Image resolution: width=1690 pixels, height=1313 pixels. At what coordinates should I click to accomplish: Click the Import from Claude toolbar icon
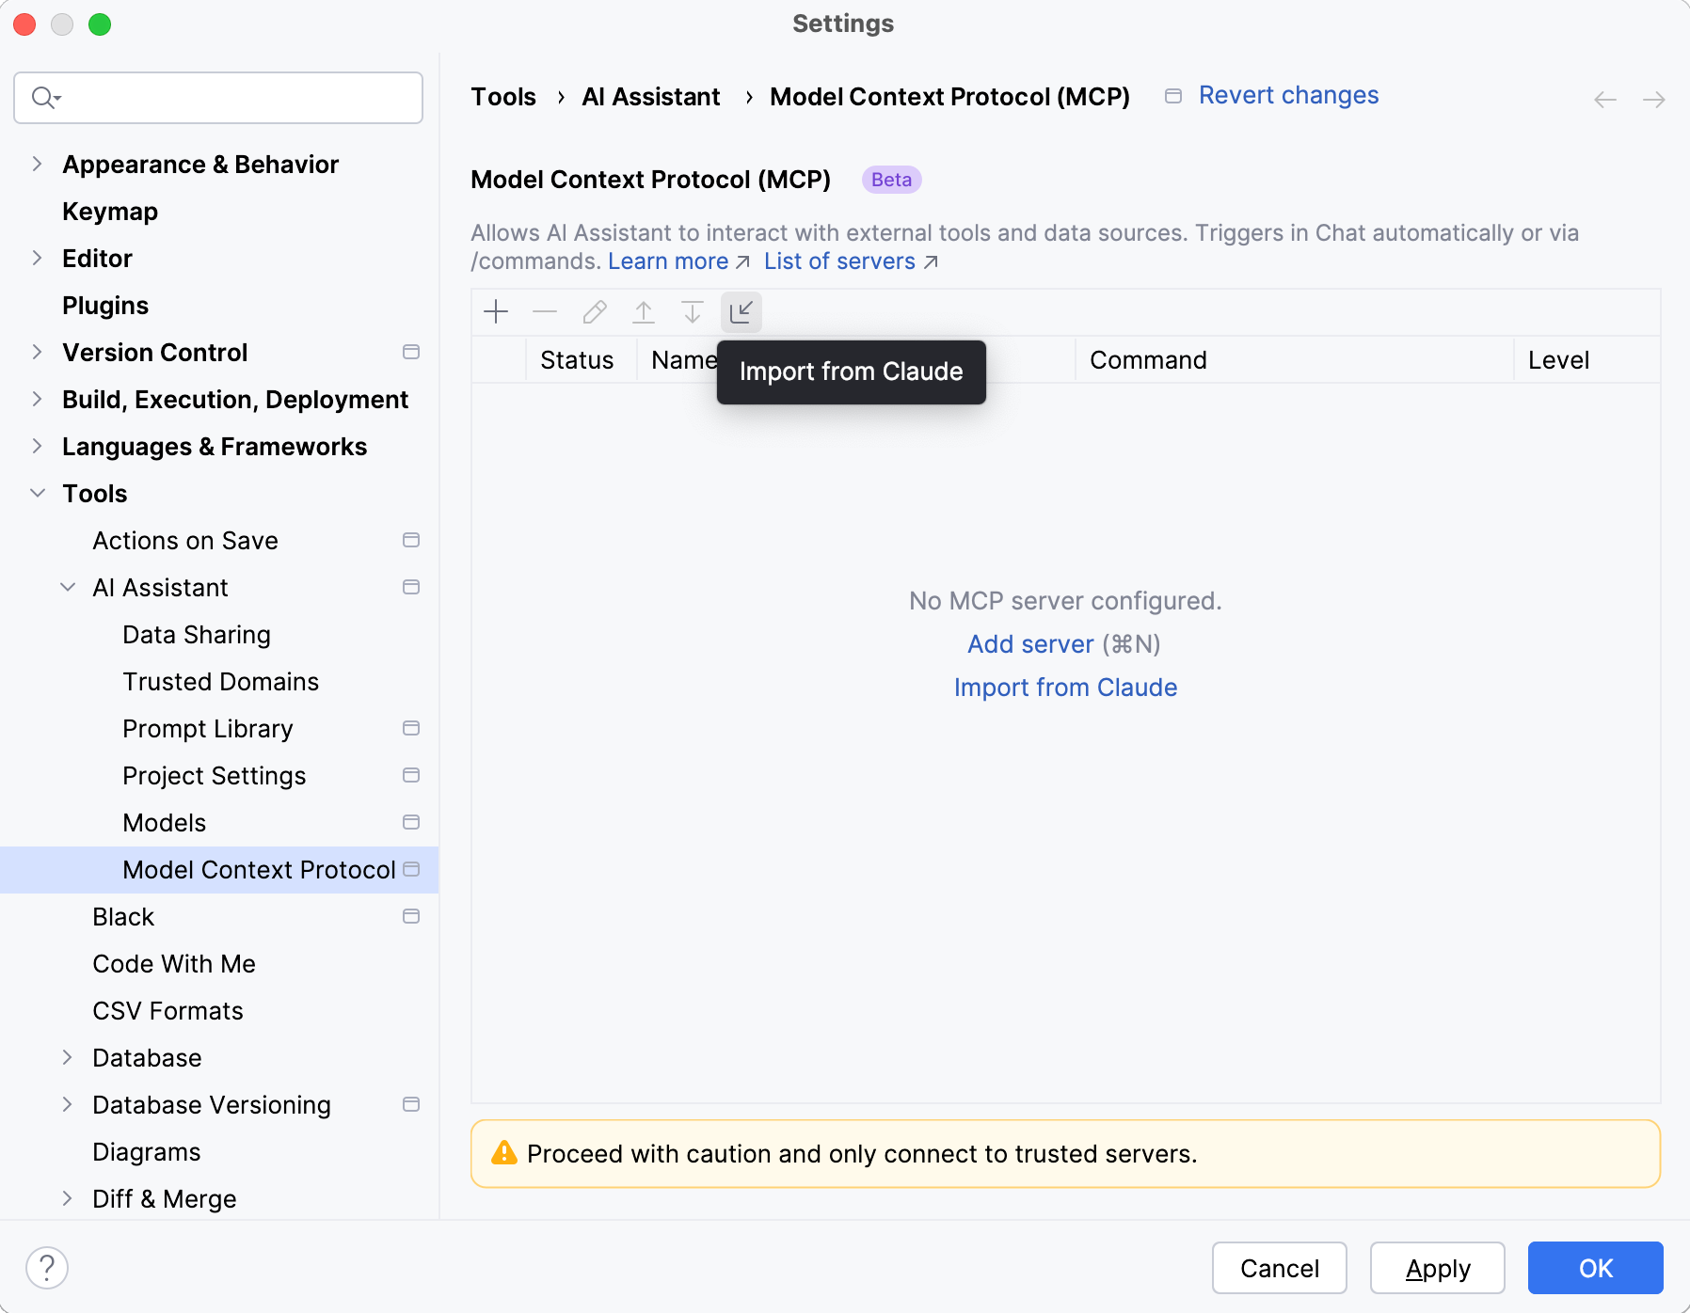pos(741,312)
